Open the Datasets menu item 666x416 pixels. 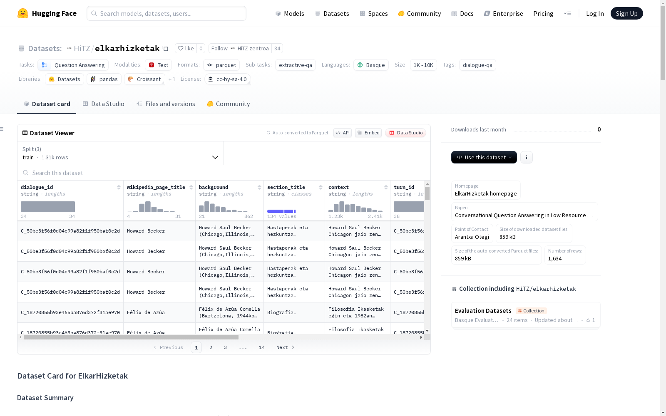pos(332,13)
